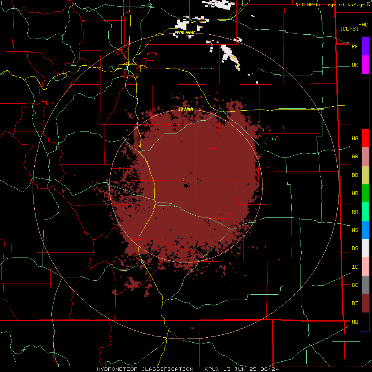Viewport: 372px width, 372px height.
Task: Click the RF legend label
Action: [355, 46]
